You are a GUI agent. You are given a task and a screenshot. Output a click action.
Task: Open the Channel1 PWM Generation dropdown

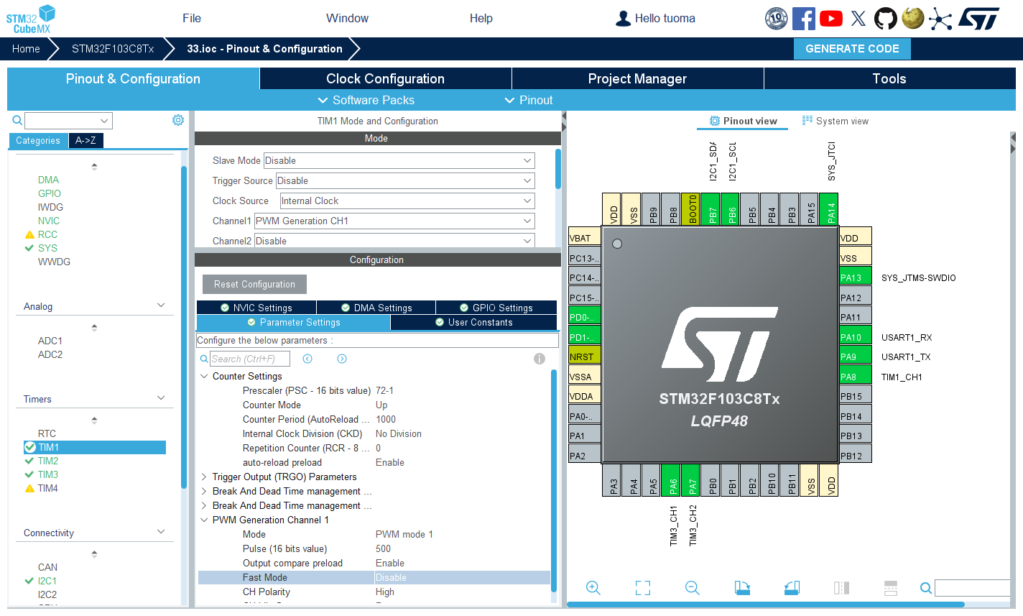(x=394, y=221)
